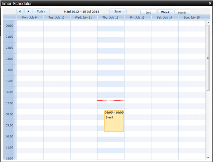Click the vertical scrollbar thumb
The width and height of the screenshot is (213, 162).
[x=208, y=58]
